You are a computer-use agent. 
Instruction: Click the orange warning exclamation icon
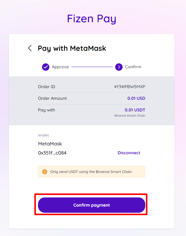pyautogui.click(x=45, y=172)
